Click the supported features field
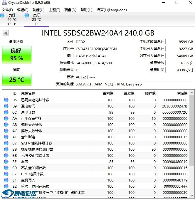 pyautogui.click(x=135, y=84)
